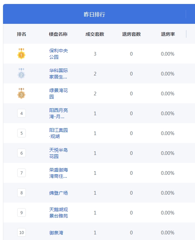Click the rank 9 number badge

tap(22, 213)
